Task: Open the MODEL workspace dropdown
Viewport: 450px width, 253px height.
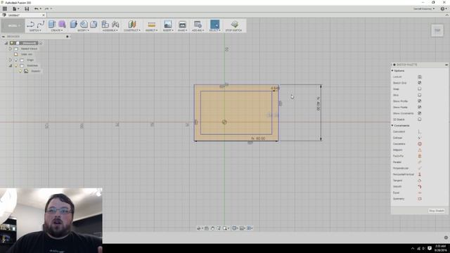Action: pos(13,26)
